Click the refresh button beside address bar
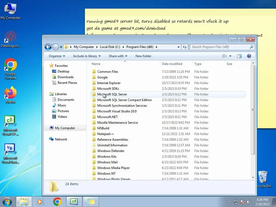The height and width of the screenshot is (207, 276). (184, 47)
